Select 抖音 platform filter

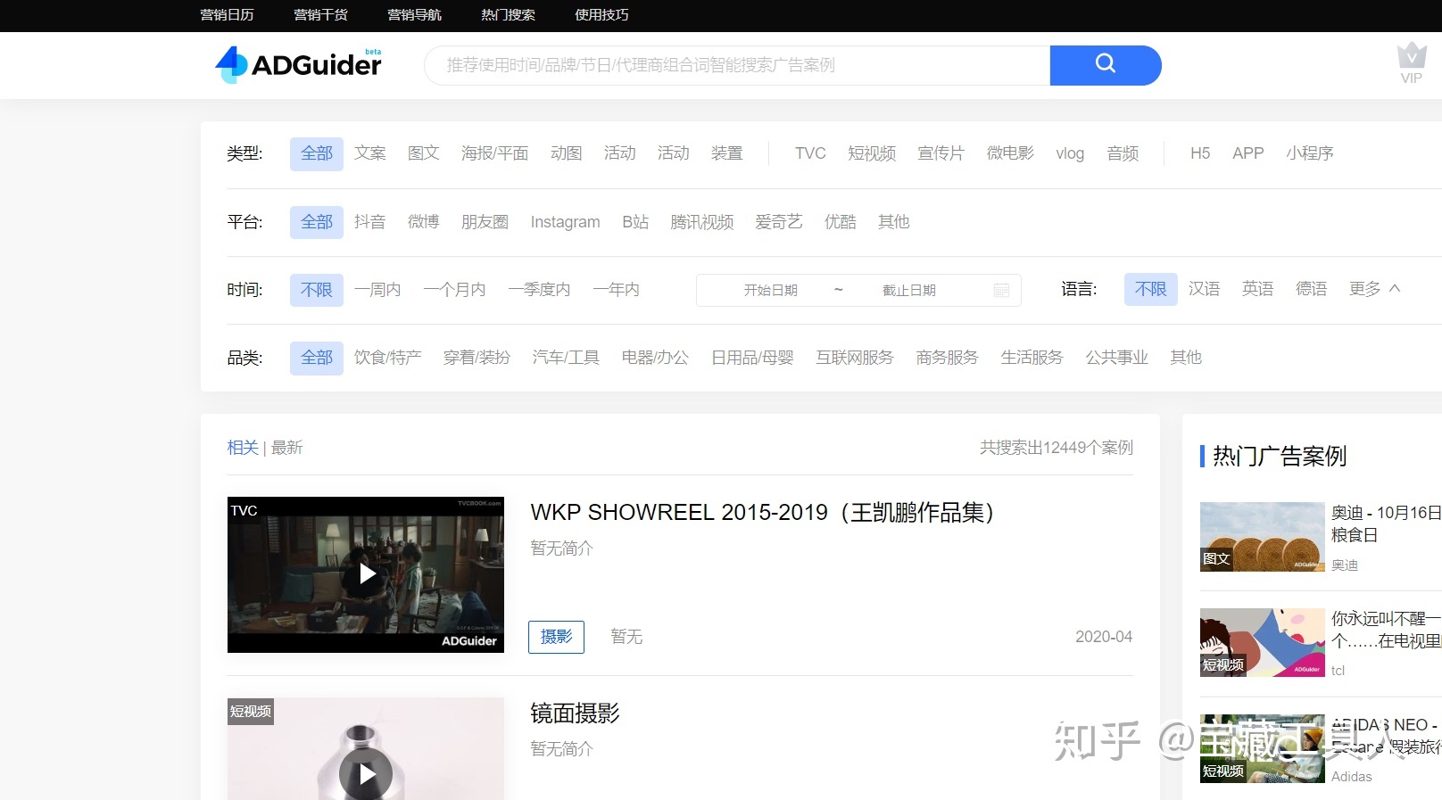(369, 222)
